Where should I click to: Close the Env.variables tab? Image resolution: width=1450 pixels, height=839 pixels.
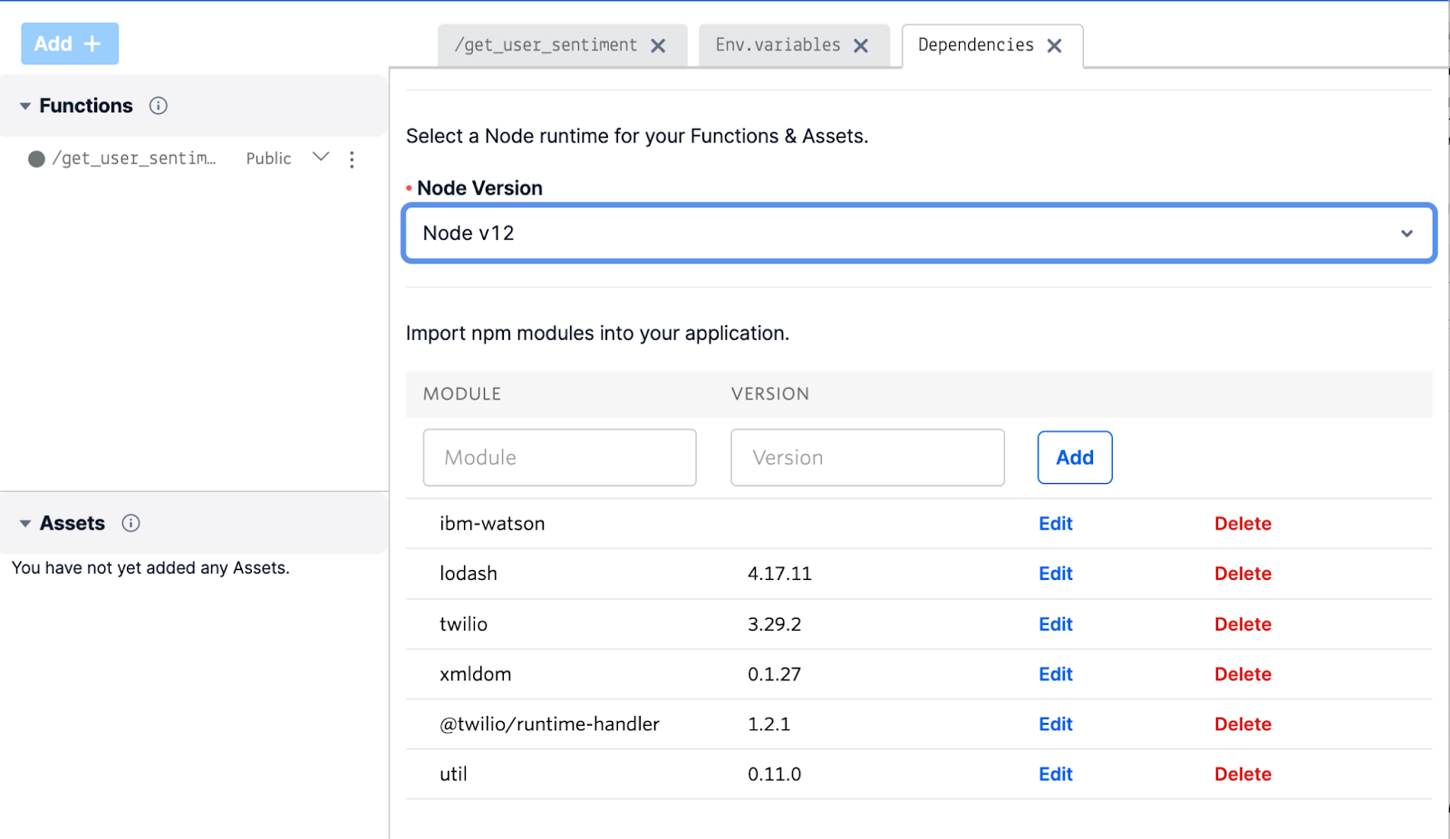861,46
